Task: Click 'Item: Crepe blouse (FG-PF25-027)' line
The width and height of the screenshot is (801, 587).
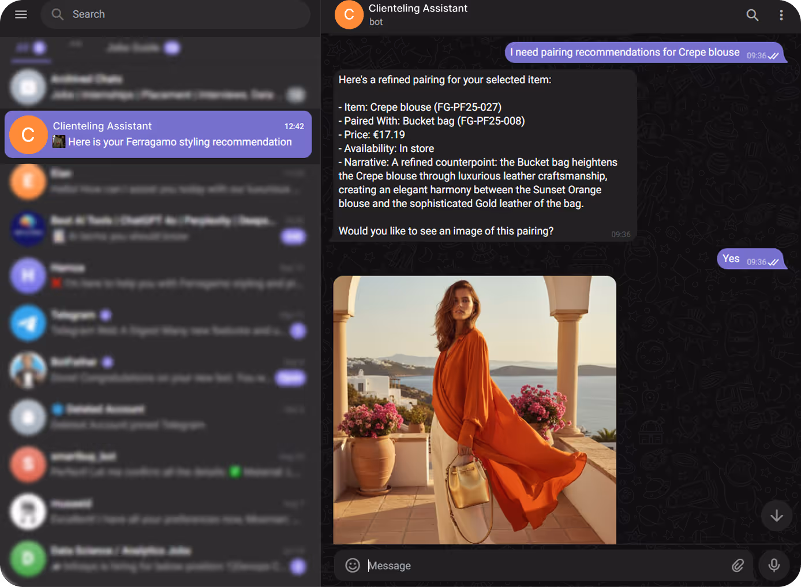Action: (x=420, y=107)
